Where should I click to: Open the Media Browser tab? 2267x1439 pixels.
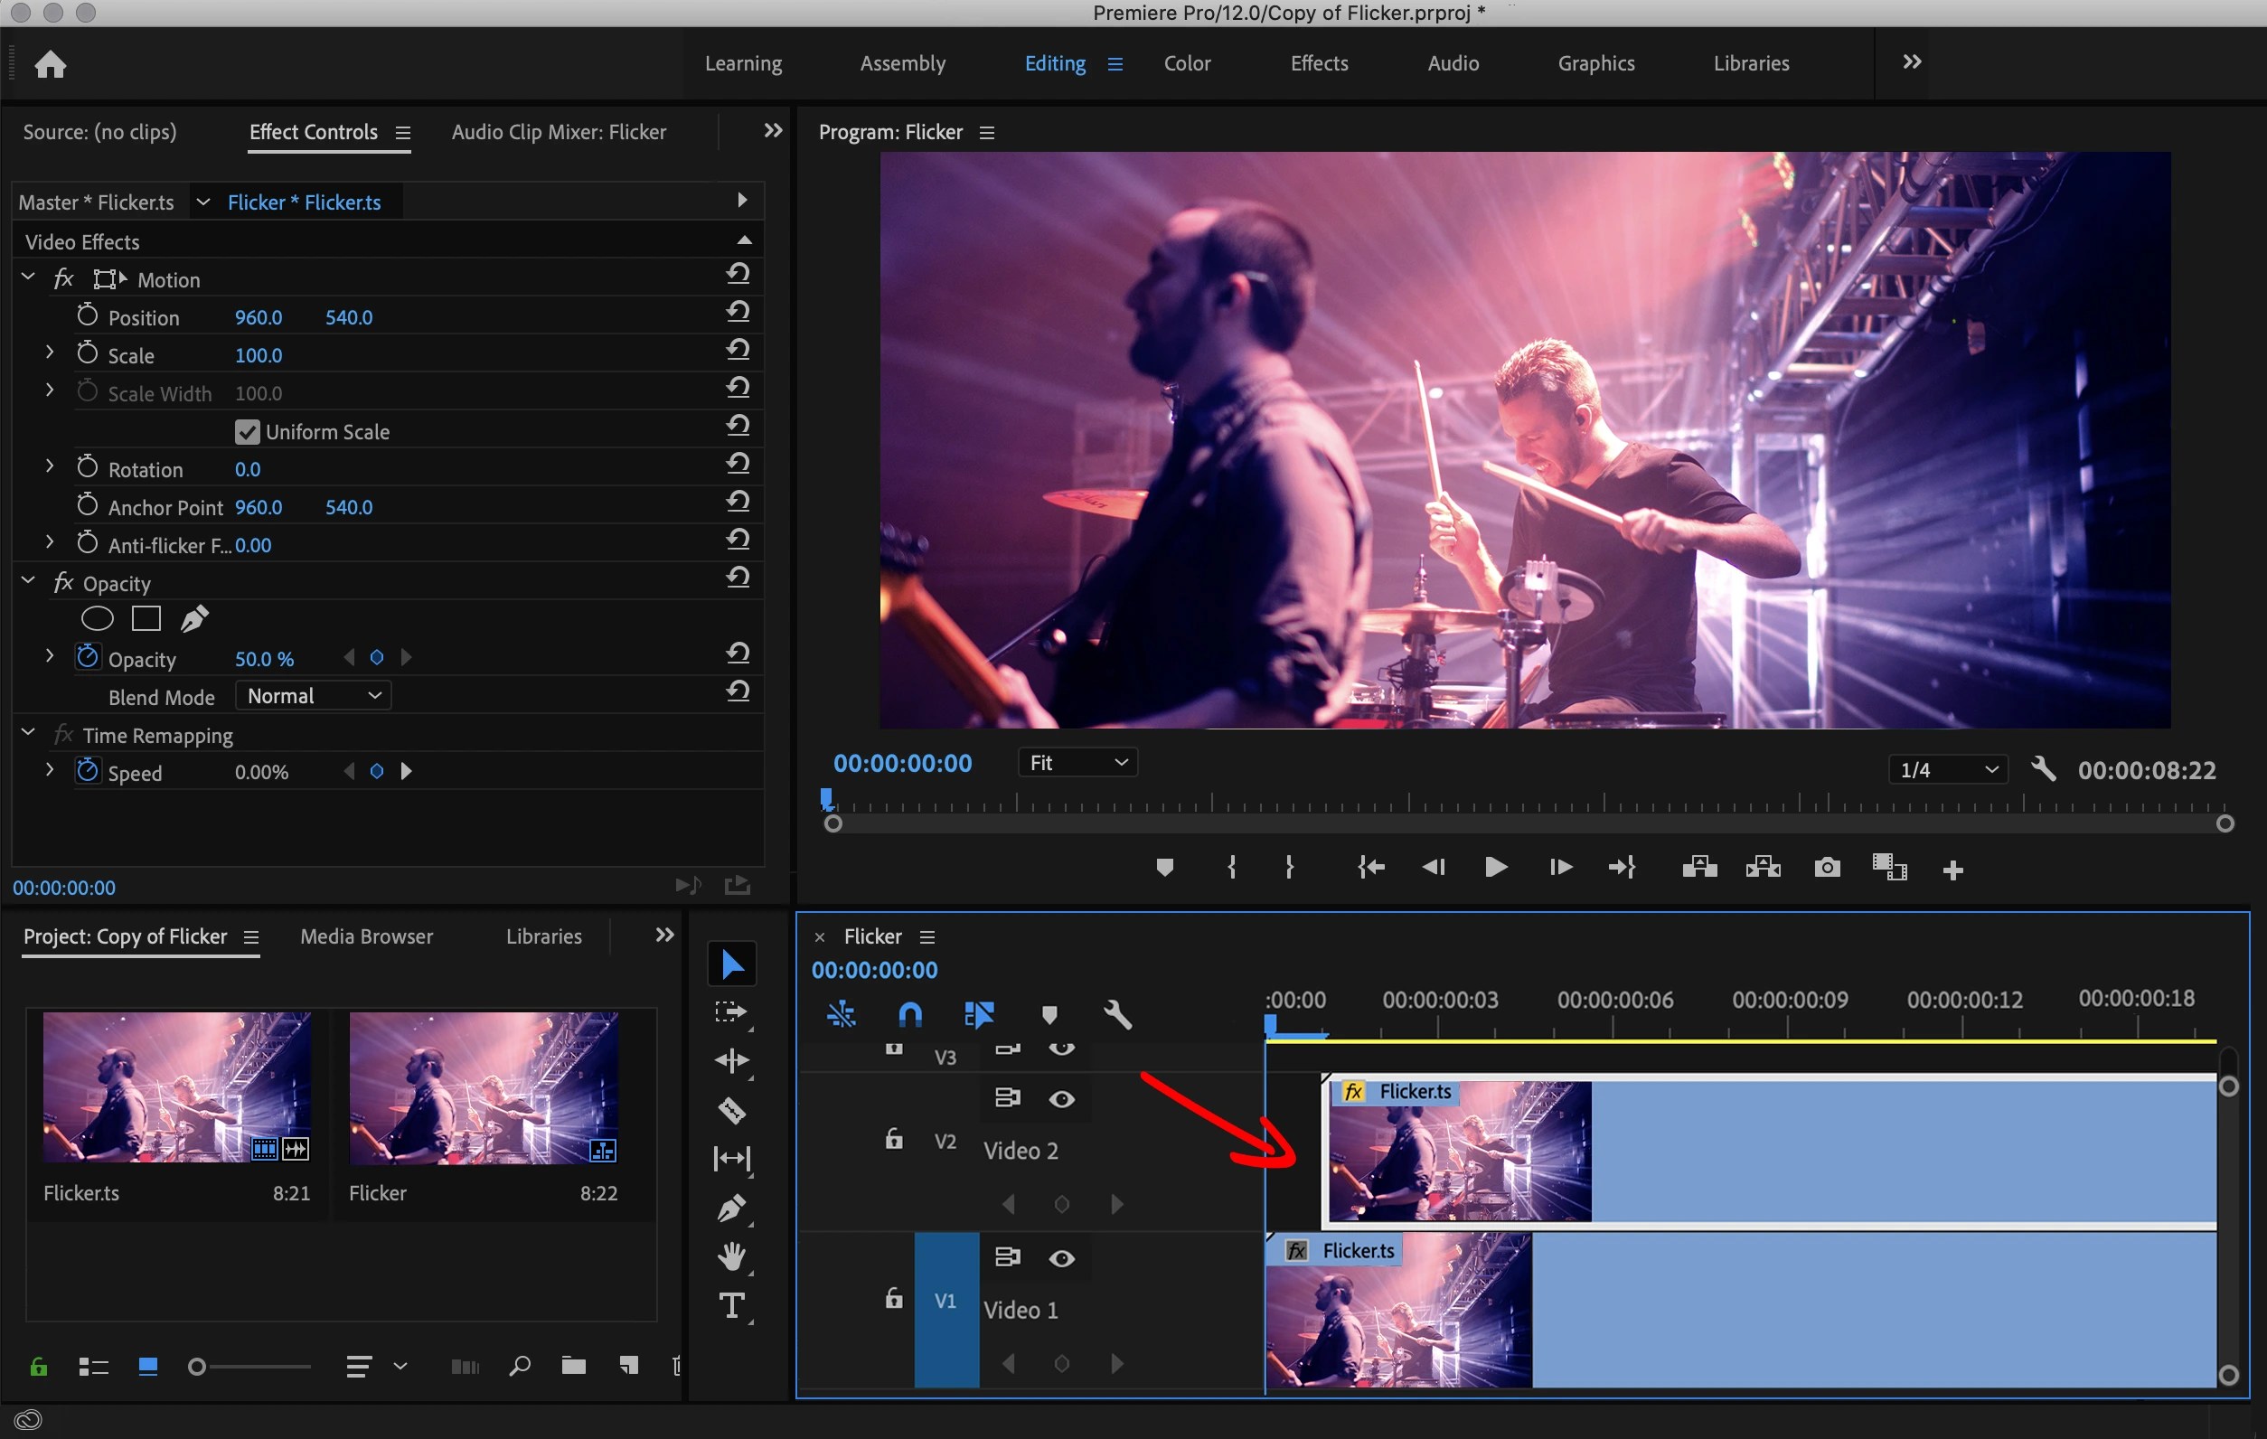[x=365, y=936]
